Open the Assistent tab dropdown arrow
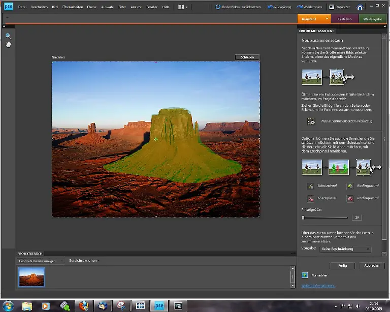Screen dimensions: 390x312 (326, 19)
